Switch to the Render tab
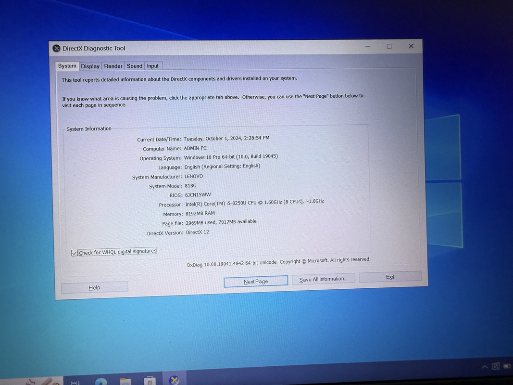The image size is (513, 385). [x=113, y=66]
